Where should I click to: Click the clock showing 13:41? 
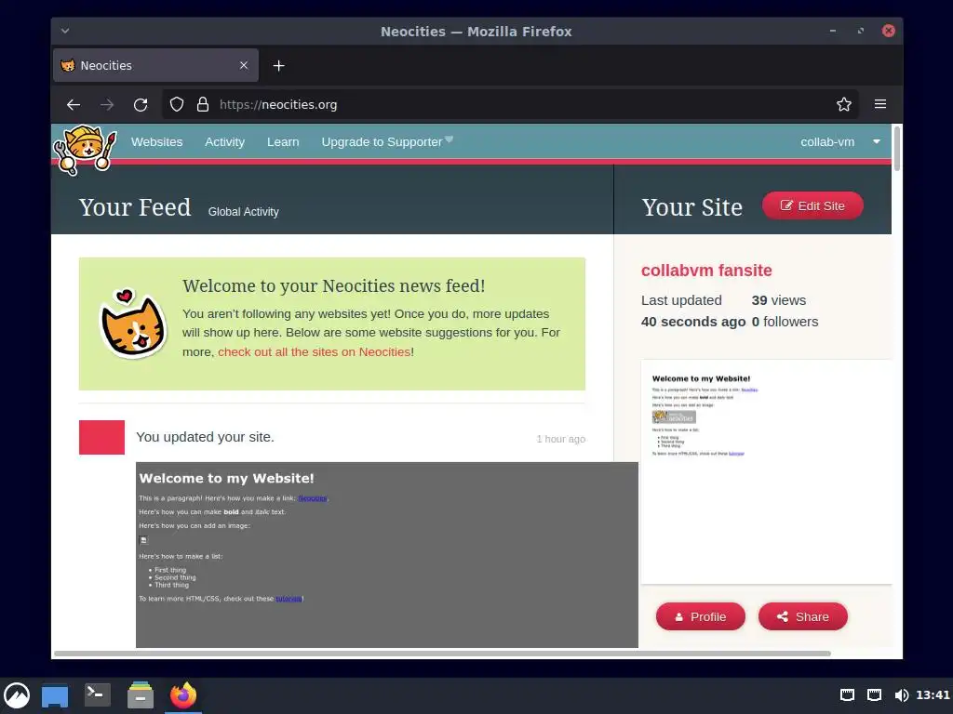933,694
